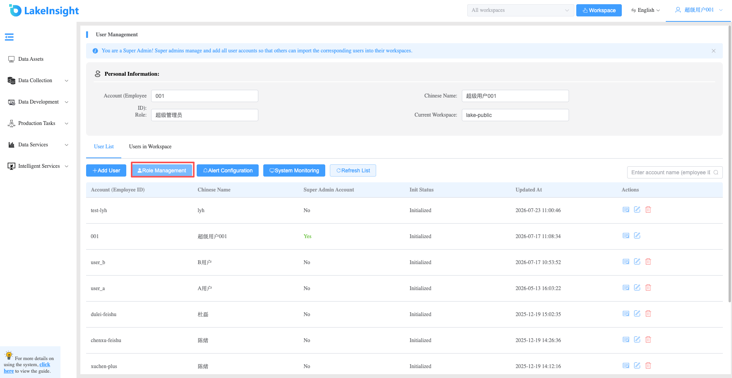Image resolution: width=732 pixels, height=378 pixels.
Task: Follow the click here guide link
Action: (x=27, y=368)
